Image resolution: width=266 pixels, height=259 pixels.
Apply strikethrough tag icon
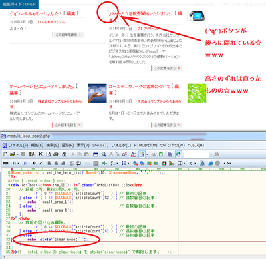[72, 164]
